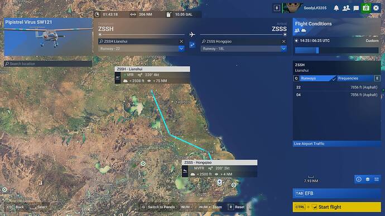The height and width of the screenshot is (216, 385).
Task: Click the E next-tab key button
Action: coord(377,78)
